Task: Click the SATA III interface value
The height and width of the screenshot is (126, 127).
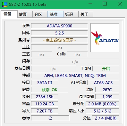Action: [x=45, y=83]
